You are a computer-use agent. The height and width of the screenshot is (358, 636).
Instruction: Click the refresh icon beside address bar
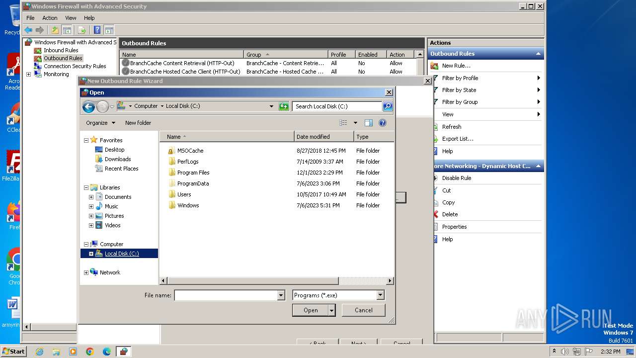(284, 106)
